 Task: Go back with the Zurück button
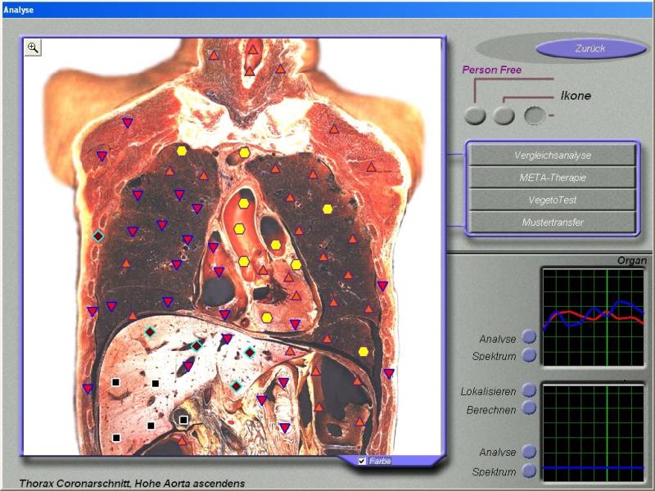[590, 48]
